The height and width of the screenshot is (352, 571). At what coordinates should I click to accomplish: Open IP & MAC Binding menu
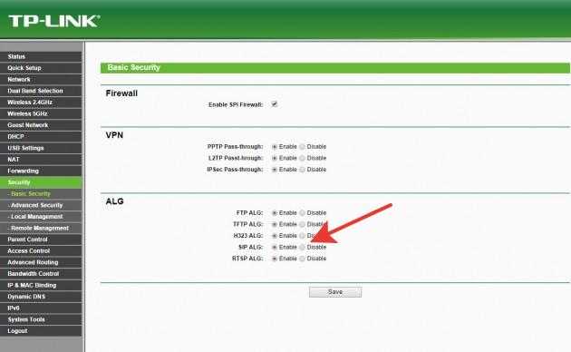(x=41, y=285)
